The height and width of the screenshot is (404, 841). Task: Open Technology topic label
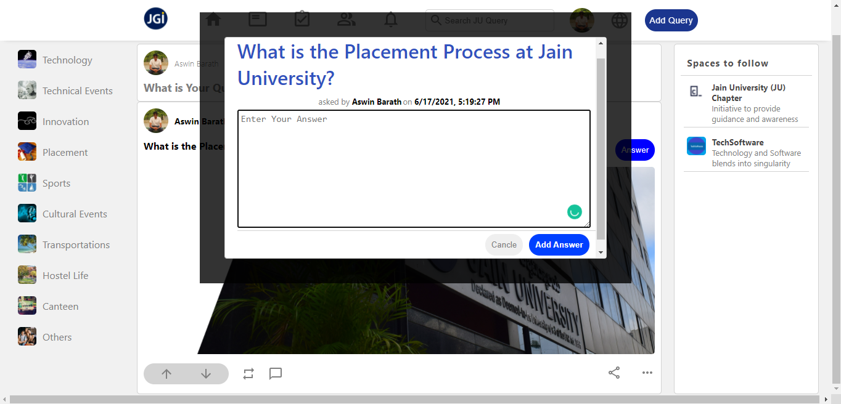tap(67, 60)
